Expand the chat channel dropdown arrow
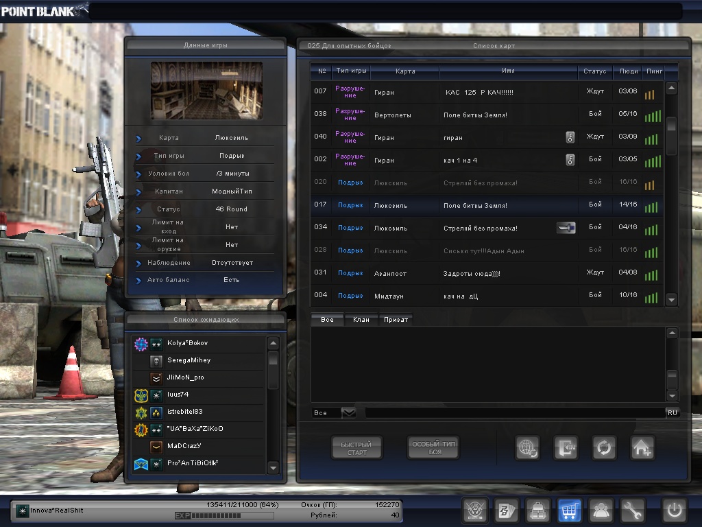 [x=348, y=412]
